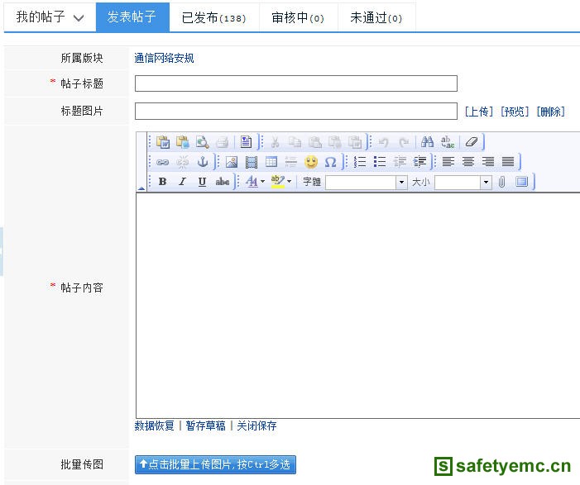Click the 暂存草稿 link
The width and height of the screenshot is (580, 485).
coord(205,426)
